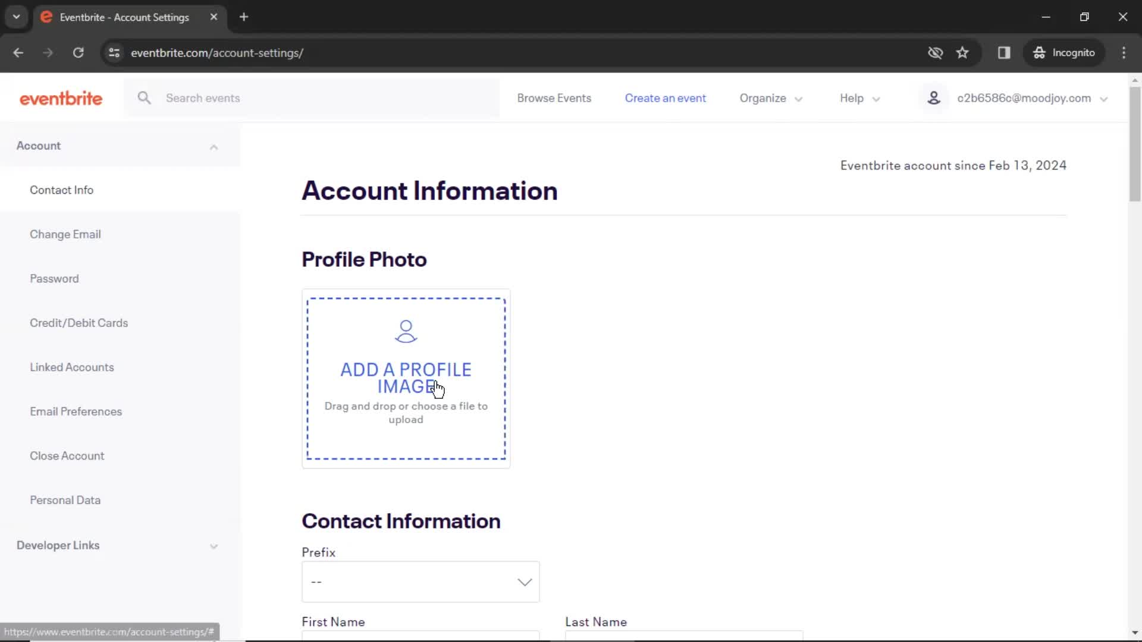This screenshot has height=642, width=1142.
Task: Click Browse Events link
Action: pos(554,98)
